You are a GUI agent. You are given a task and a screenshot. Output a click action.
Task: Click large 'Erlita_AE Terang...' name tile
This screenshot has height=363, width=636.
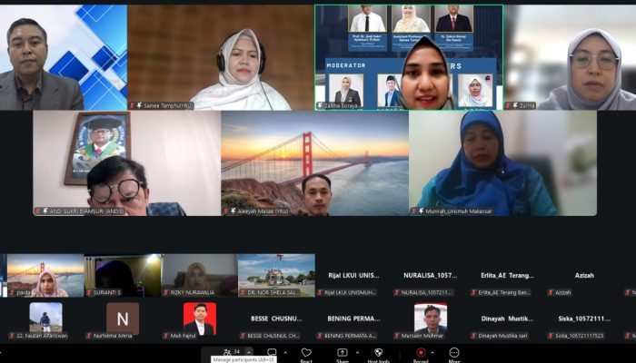tap(507, 276)
